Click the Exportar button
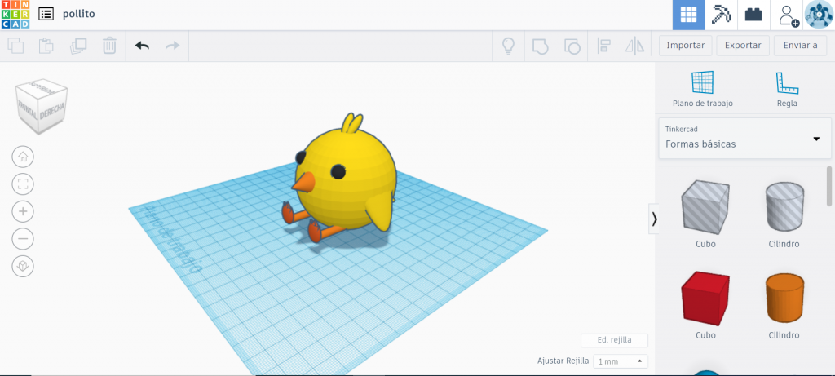The height and width of the screenshot is (376, 835). (x=743, y=46)
